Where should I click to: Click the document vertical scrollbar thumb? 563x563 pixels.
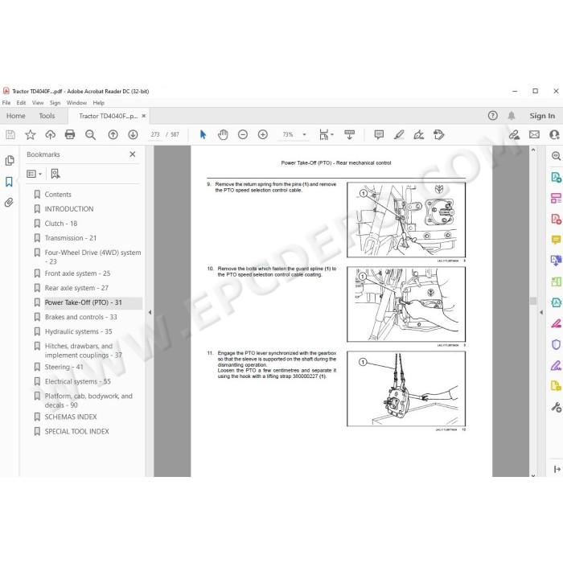click(533, 301)
